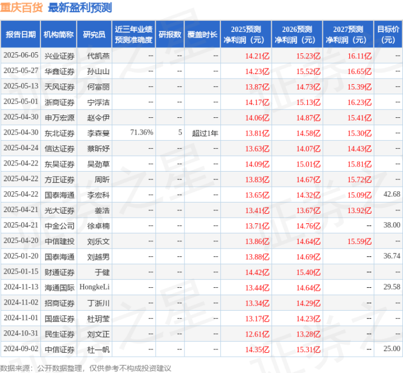Viewport: 403px width, 373px height.
Task: Click researcher name 李森蔓
Action: click(99, 133)
